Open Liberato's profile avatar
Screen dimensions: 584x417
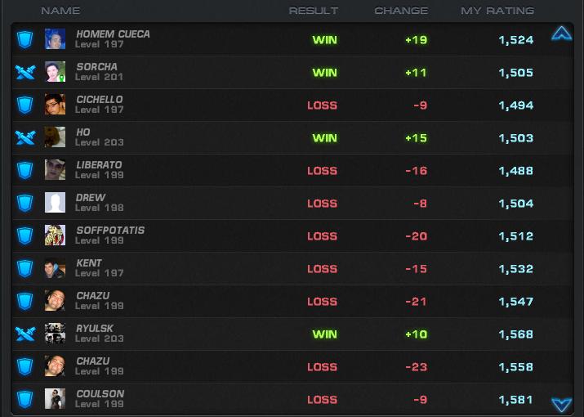click(x=55, y=170)
